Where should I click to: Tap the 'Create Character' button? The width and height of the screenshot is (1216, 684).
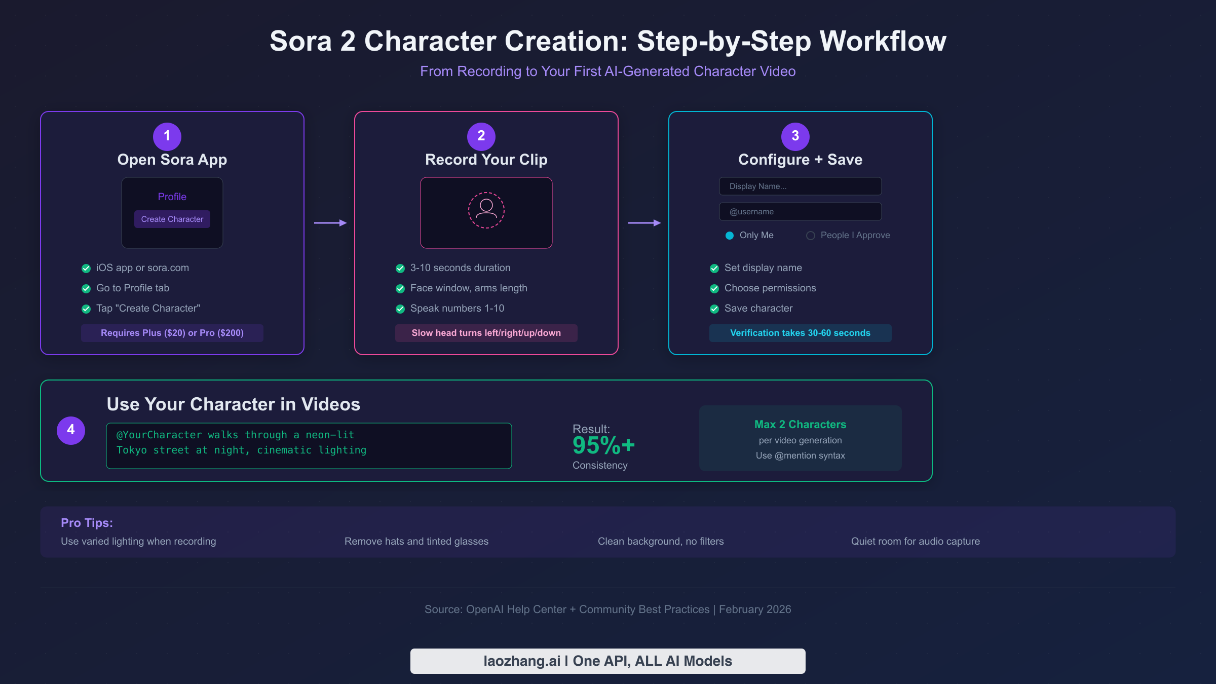172,219
